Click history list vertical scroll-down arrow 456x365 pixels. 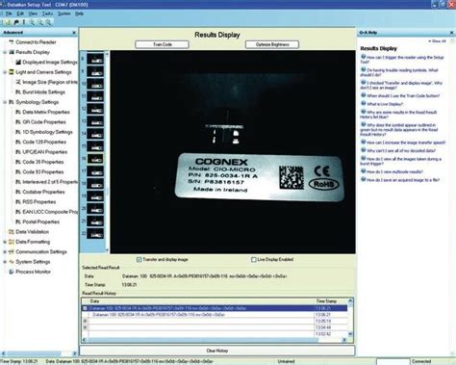[350, 334]
